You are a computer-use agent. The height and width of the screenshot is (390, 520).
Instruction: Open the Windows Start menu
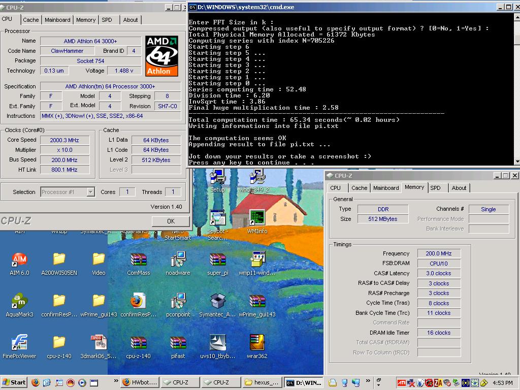[x=14, y=383]
